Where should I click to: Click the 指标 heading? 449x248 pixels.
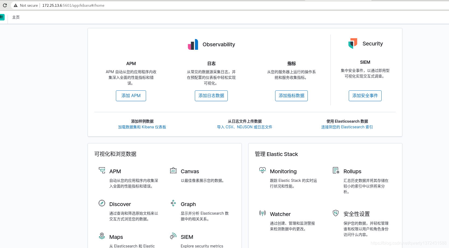292,63
